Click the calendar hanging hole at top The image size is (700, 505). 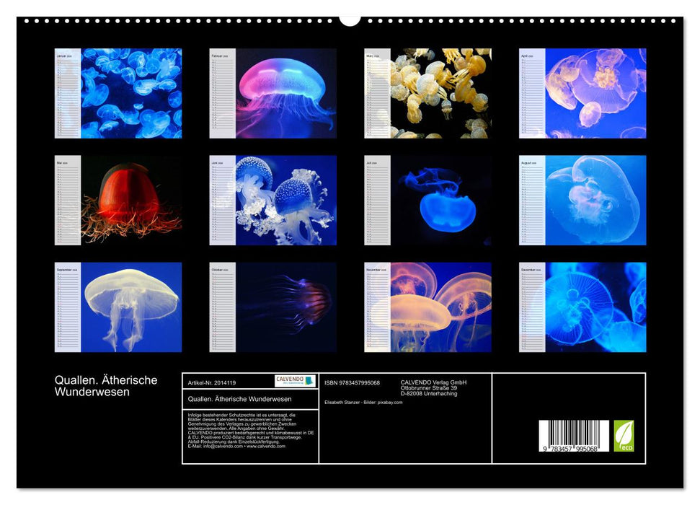[x=350, y=19]
